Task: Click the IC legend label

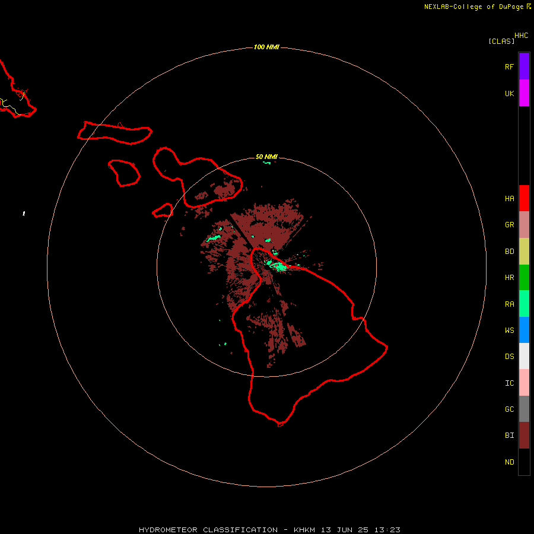Action: click(x=509, y=383)
